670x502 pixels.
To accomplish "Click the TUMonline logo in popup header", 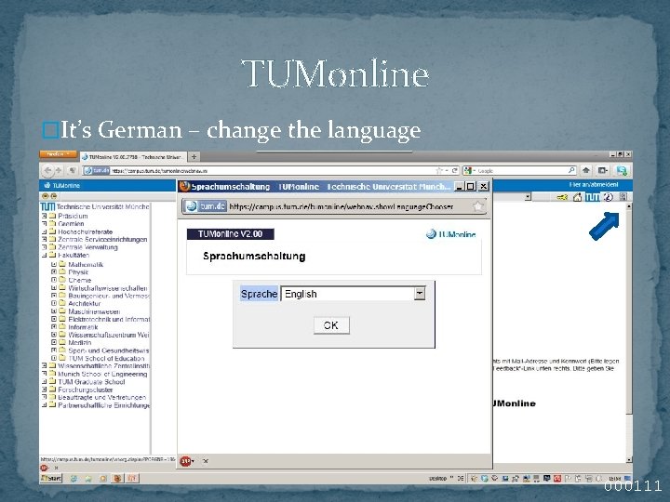I will point(450,234).
